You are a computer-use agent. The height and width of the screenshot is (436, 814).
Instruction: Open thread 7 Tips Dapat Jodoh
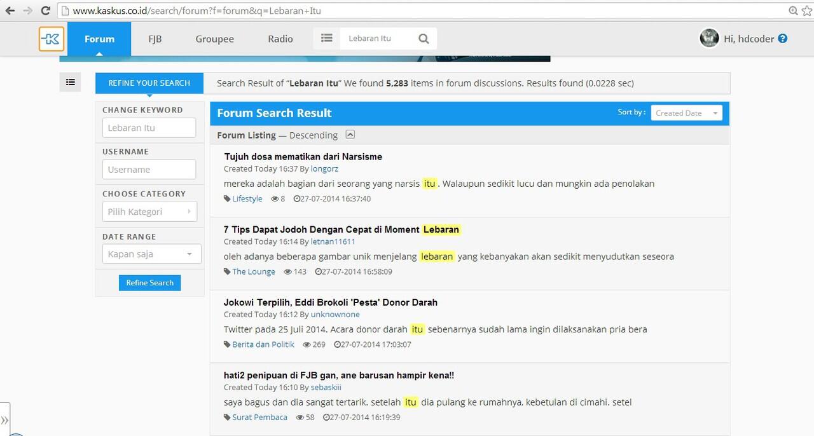pos(341,229)
